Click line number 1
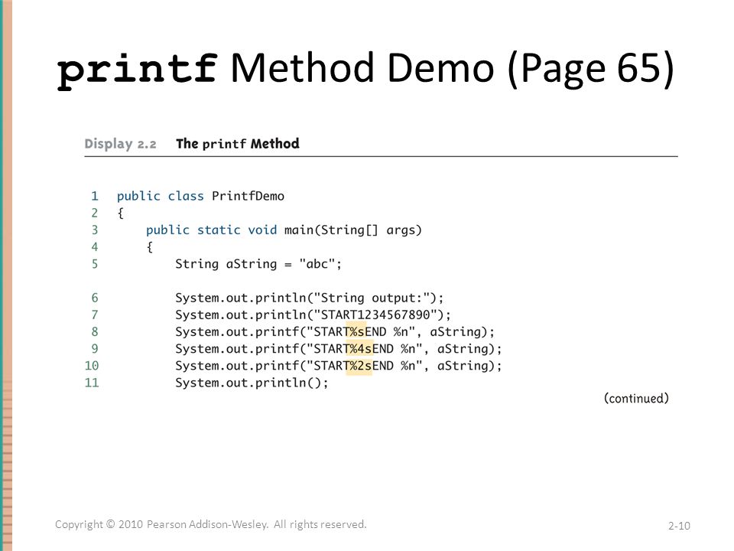734x551 pixels. tap(95, 196)
